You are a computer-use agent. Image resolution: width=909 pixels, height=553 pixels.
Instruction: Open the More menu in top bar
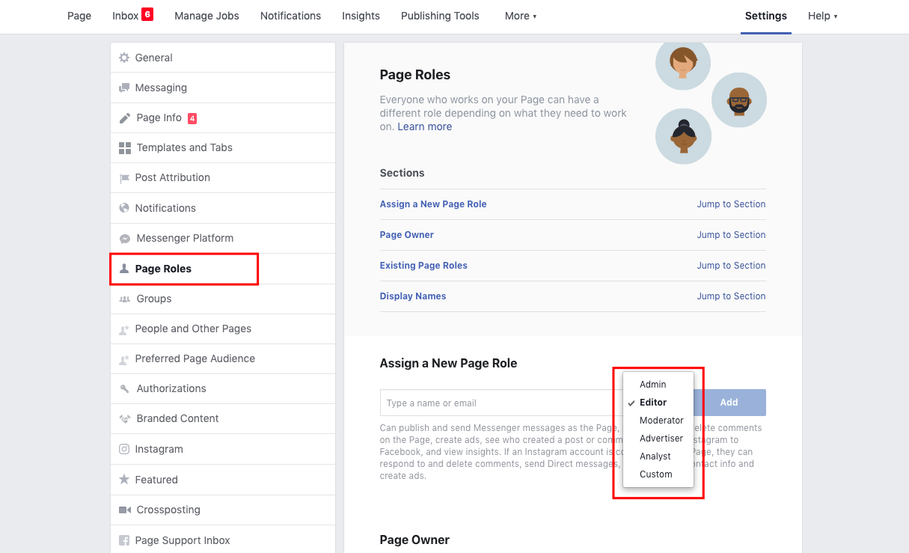pyautogui.click(x=521, y=16)
